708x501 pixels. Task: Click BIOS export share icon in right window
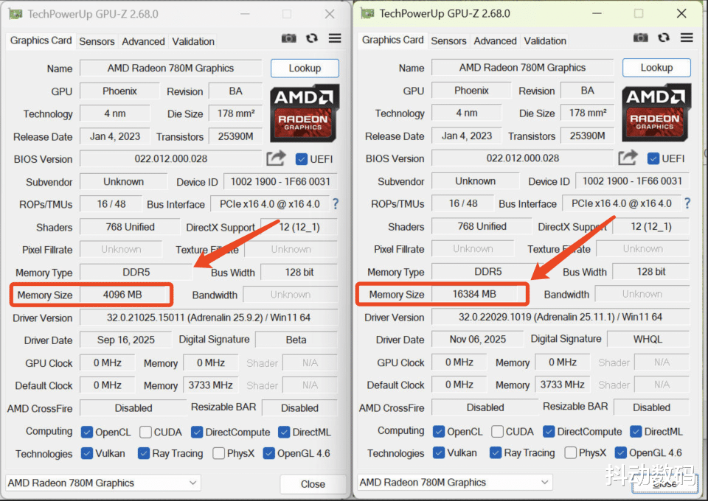pyautogui.click(x=628, y=158)
